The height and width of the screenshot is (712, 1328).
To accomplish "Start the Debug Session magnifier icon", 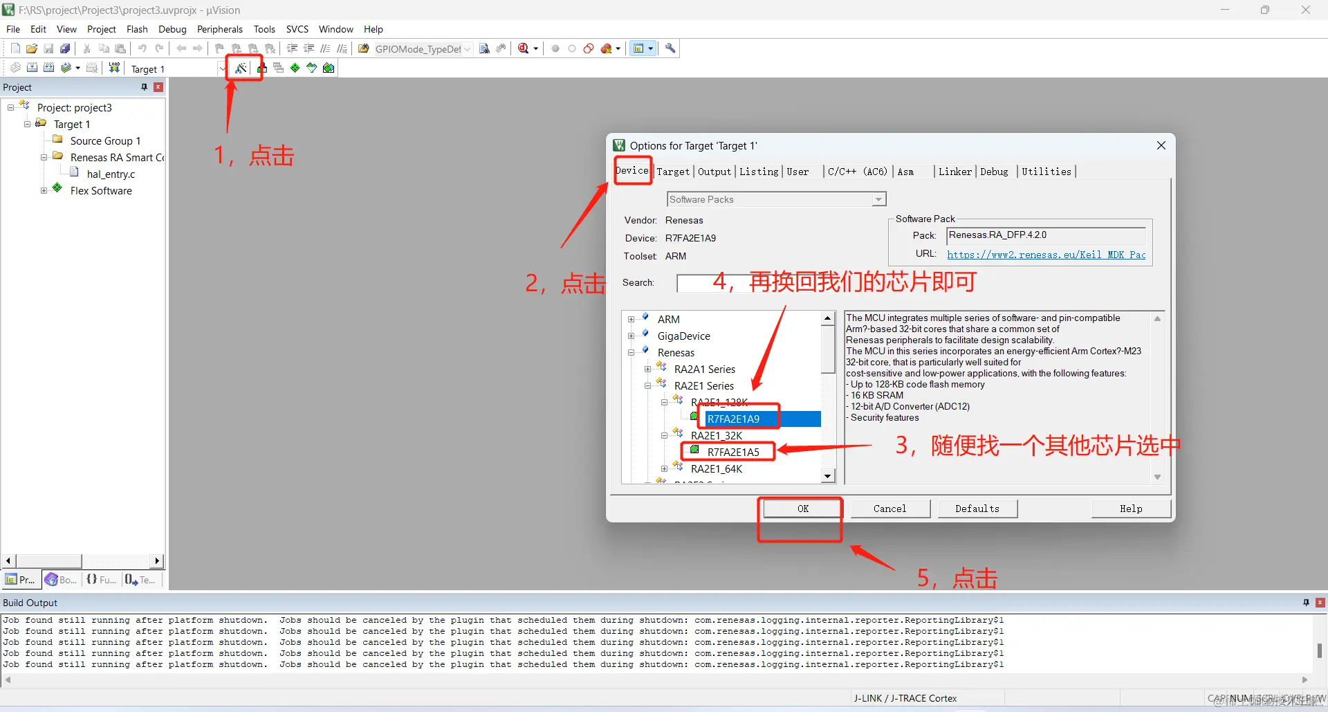I will pyautogui.click(x=524, y=48).
